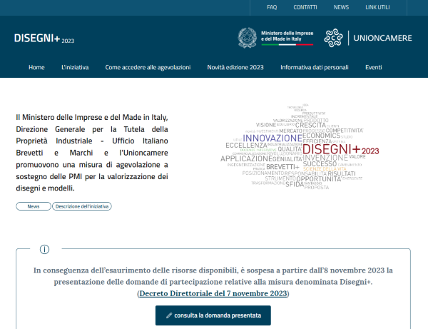
Task: Go to the Home menu item
Action: click(36, 67)
